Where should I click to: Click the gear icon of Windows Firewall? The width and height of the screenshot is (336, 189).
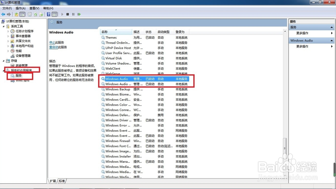click(x=103, y=141)
